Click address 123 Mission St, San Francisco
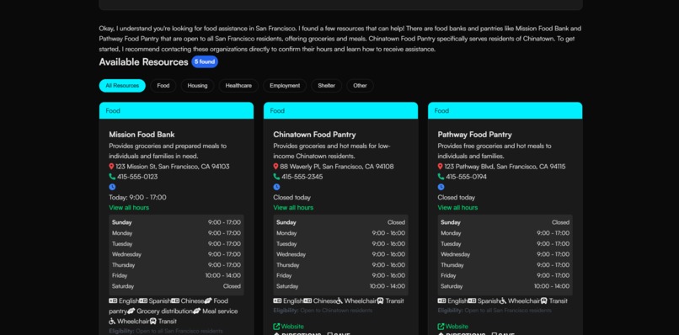Screen dimensions: 679x335 (173, 167)
